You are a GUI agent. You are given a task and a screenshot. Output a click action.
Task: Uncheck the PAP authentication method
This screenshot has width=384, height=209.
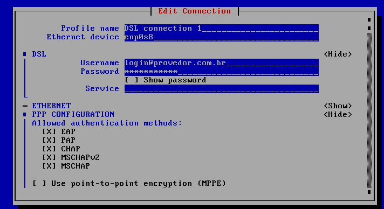[49, 140]
